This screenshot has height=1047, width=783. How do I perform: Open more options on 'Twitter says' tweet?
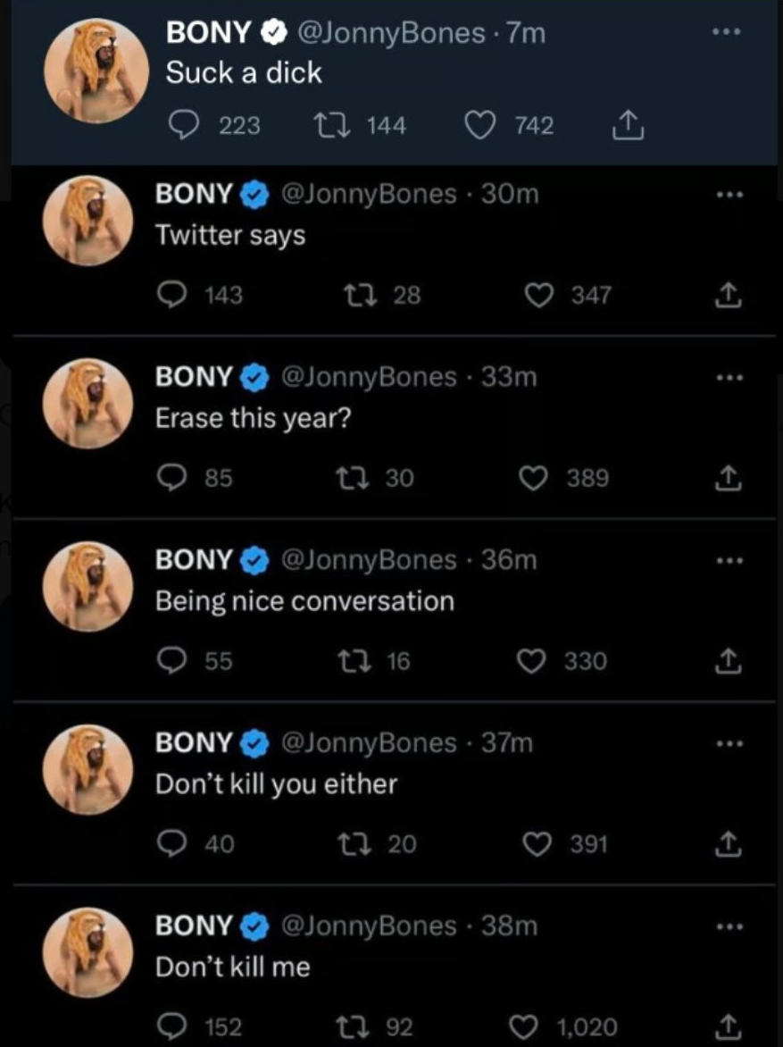(x=729, y=196)
